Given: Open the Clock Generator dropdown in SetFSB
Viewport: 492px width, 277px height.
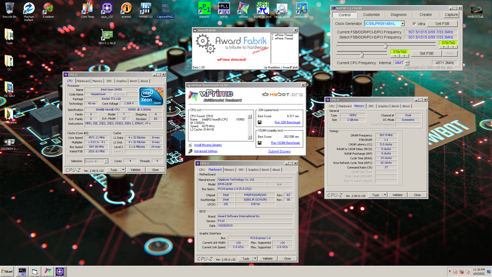Looking at the screenshot, I should pyautogui.click(x=403, y=24).
